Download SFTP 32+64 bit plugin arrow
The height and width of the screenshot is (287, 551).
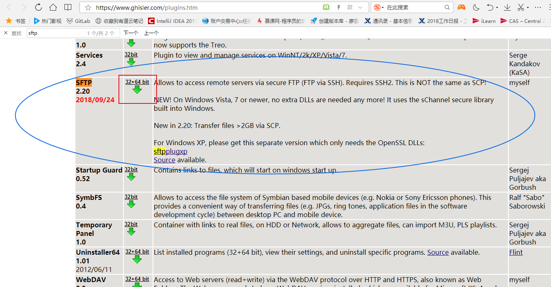click(x=137, y=90)
